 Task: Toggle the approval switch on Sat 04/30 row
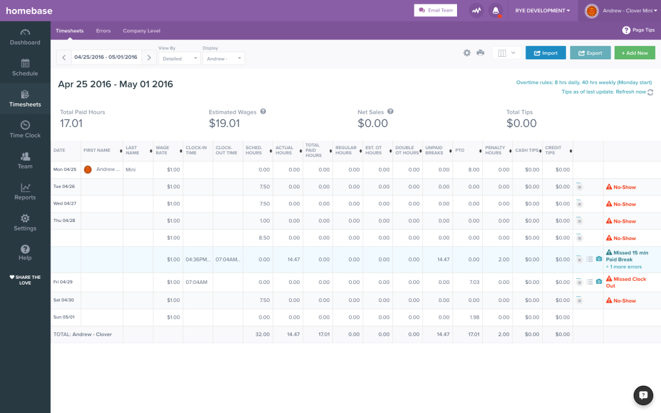pos(579,300)
